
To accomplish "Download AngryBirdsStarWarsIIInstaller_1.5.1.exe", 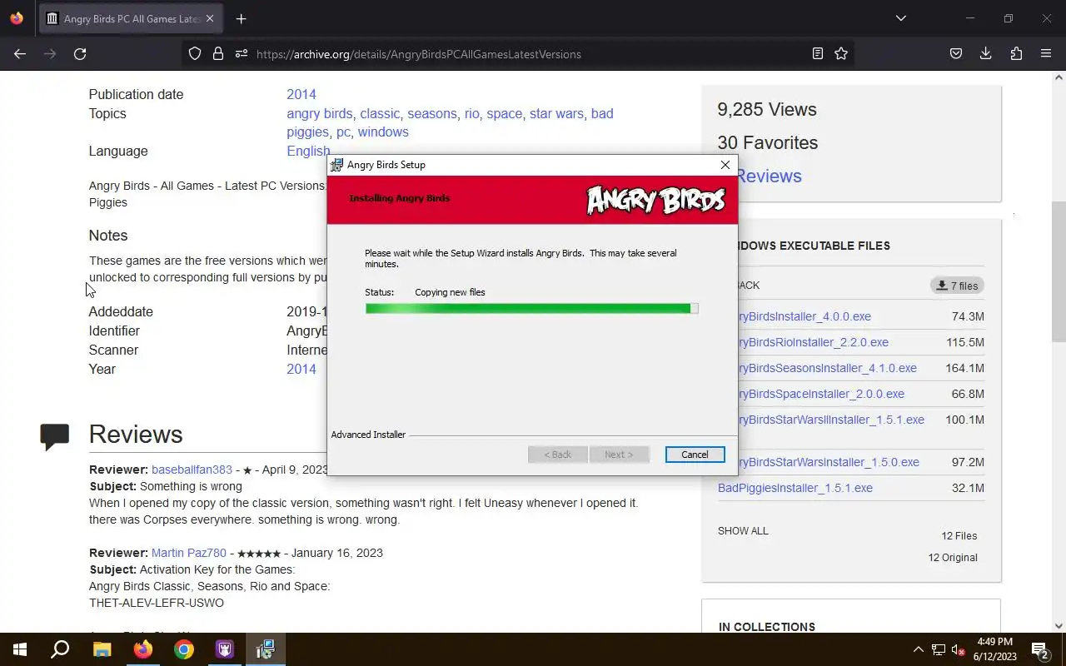I will [831, 420].
